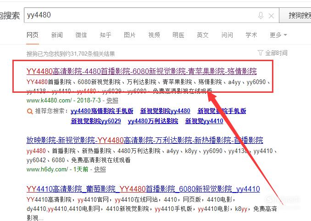This screenshot has width=311, height=221.
Task: Expand the 更多 dropdown menu
Action: pyautogui.click(x=278, y=35)
